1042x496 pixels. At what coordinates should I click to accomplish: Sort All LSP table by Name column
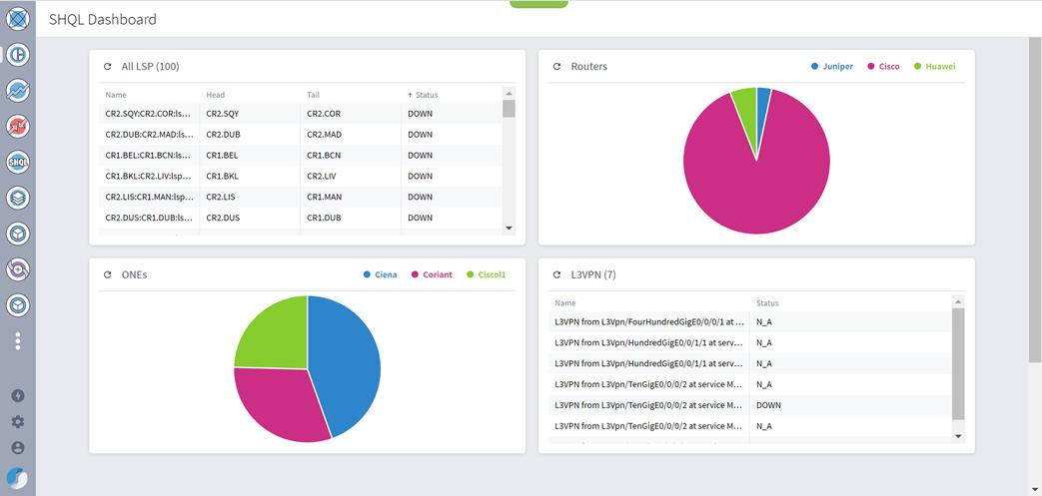pos(116,95)
